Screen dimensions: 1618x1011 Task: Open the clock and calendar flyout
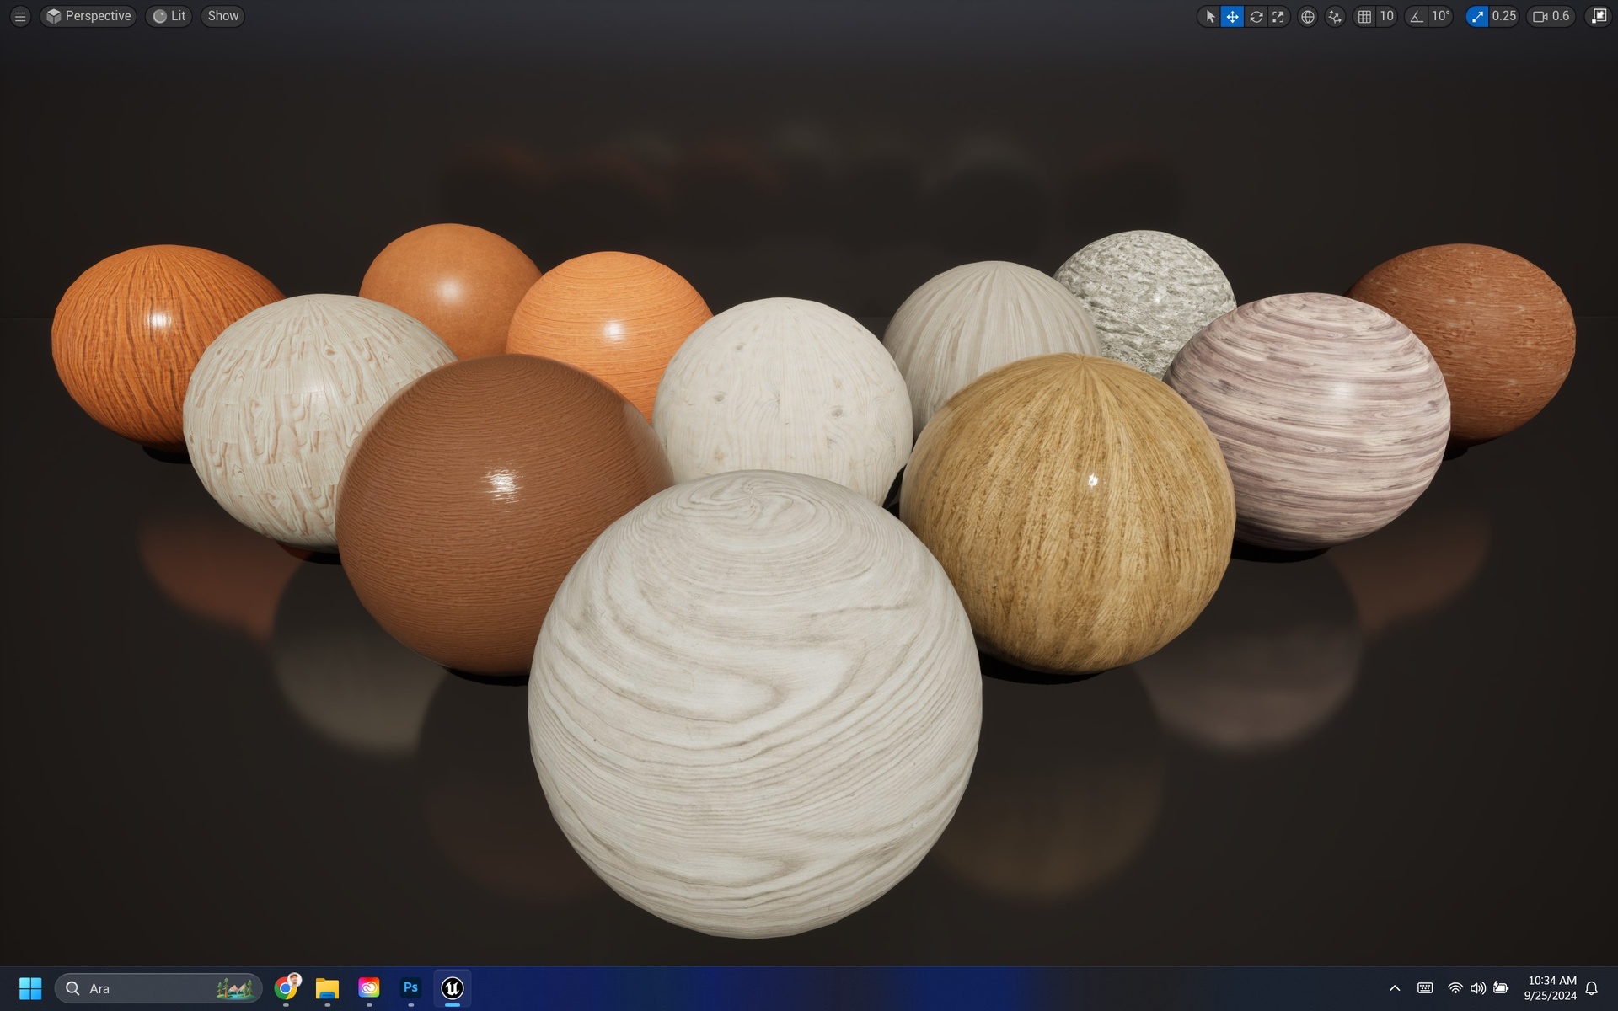[1551, 988]
